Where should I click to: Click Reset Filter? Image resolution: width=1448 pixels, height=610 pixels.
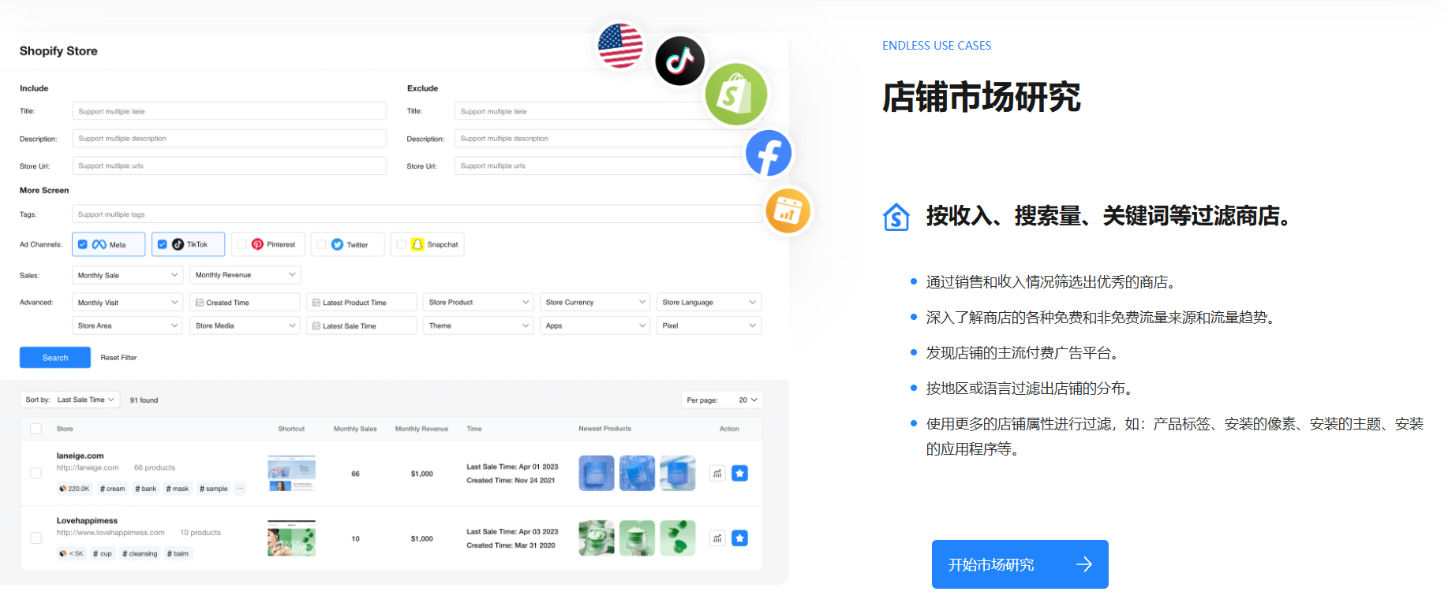[x=118, y=358]
